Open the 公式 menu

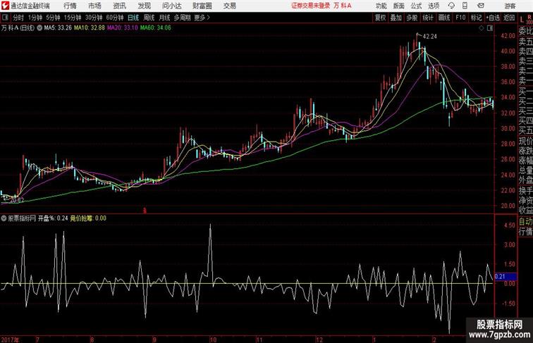416,6
